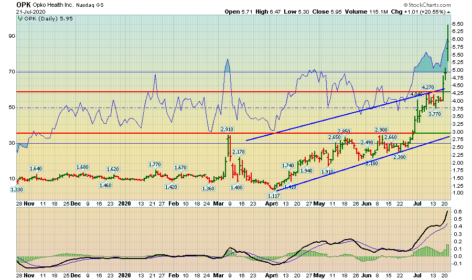
Task: Click the 2020 year marker on time axis
Action: (124, 202)
